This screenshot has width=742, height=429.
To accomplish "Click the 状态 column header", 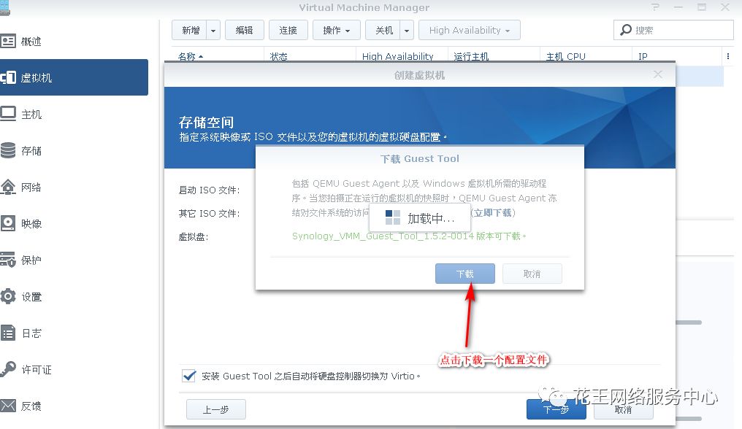I will point(279,56).
